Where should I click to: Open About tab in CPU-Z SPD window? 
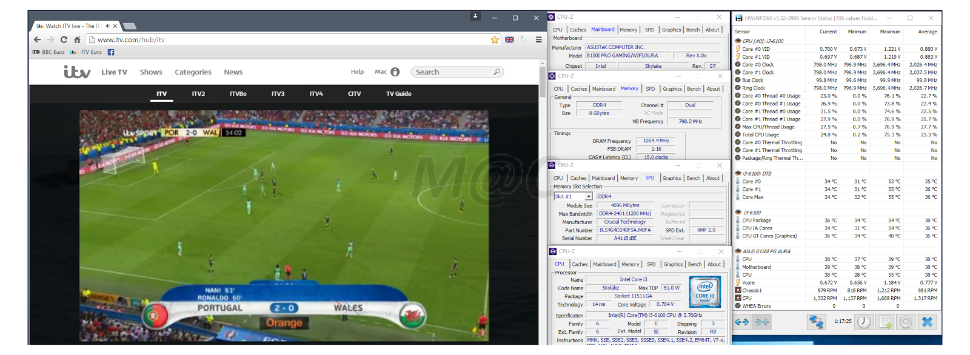click(713, 178)
